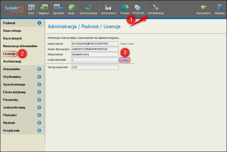Click the Wpisz numer link
Screen dimensions: 227x152
pos(127,44)
